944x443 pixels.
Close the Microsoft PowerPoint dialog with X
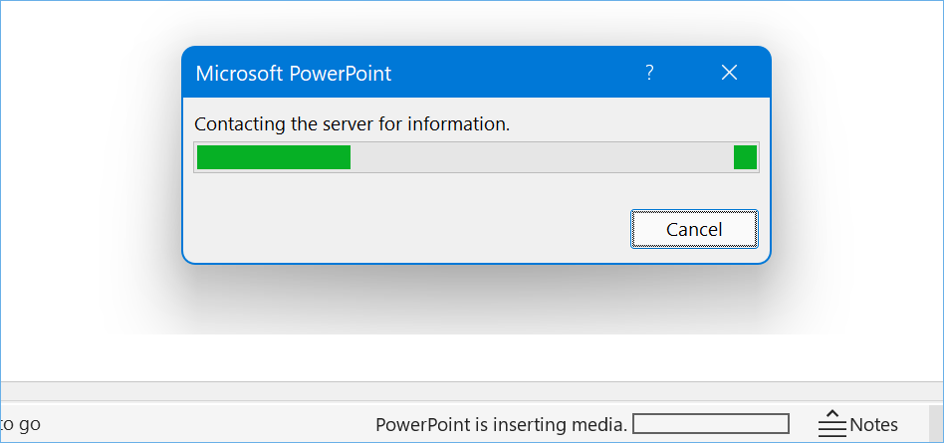point(729,73)
